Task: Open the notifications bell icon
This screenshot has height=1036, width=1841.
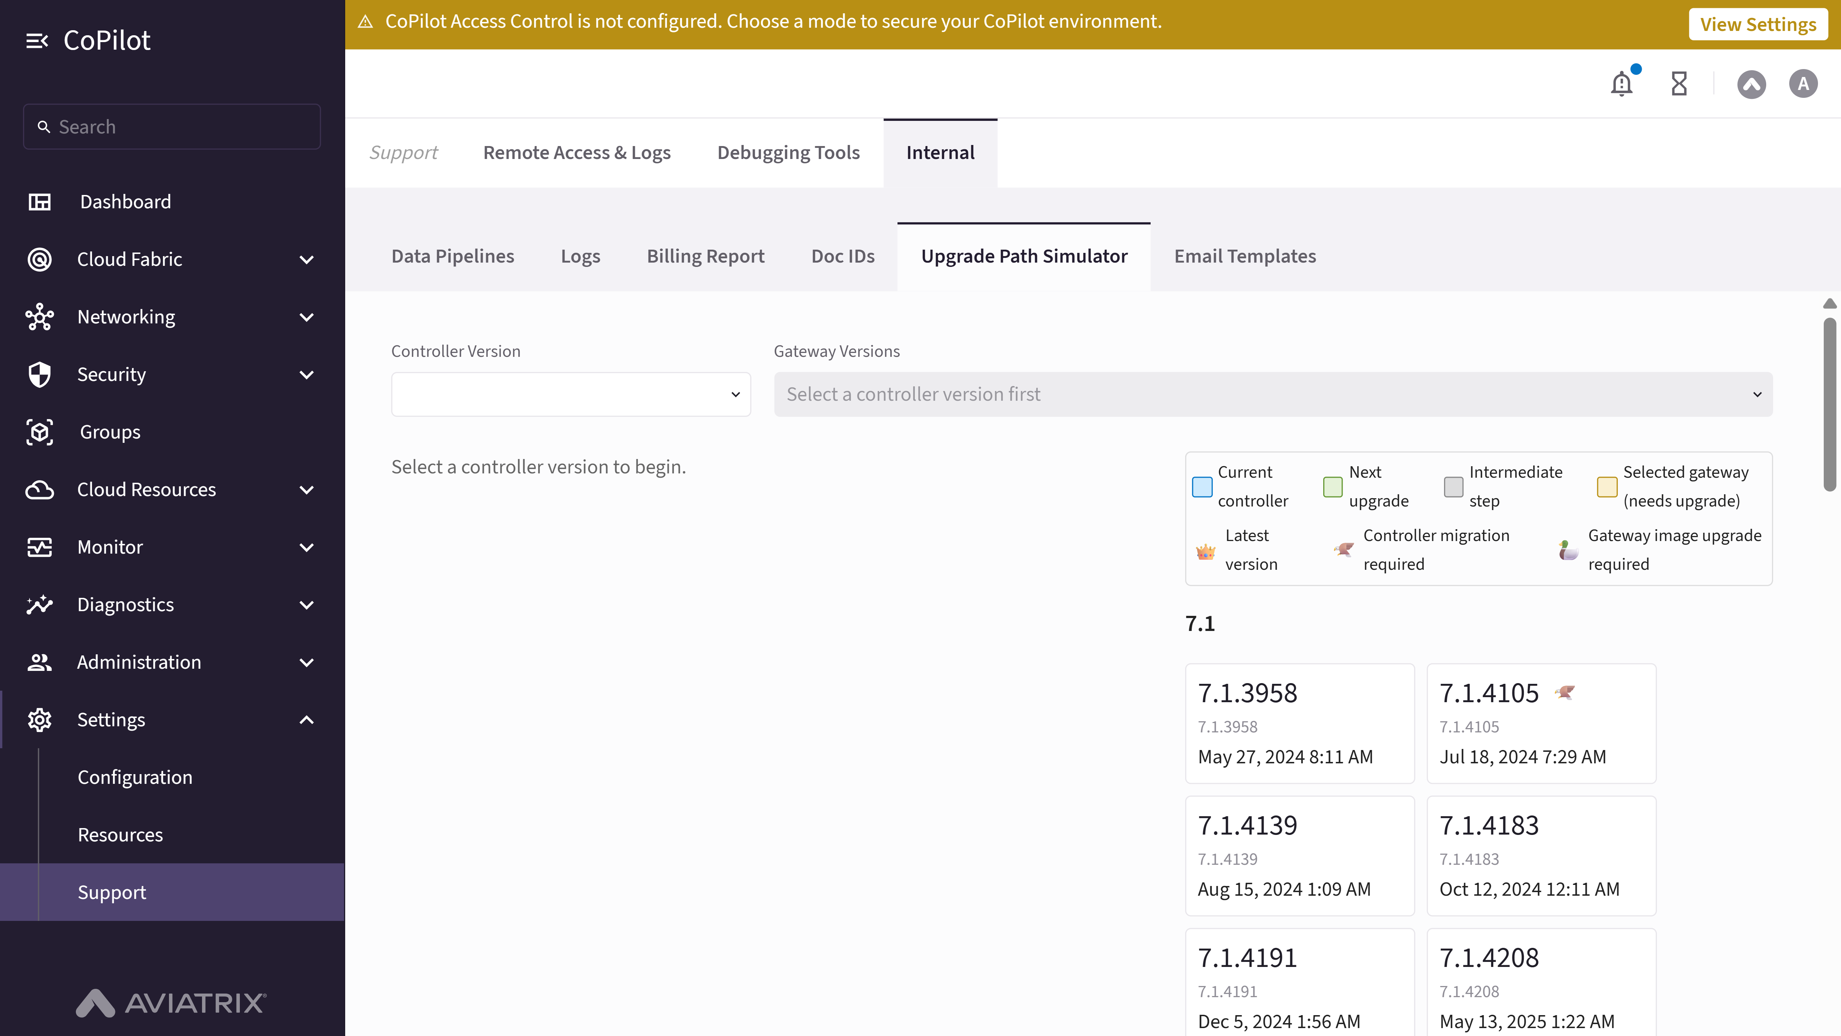Action: click(x=1622, y=84)
